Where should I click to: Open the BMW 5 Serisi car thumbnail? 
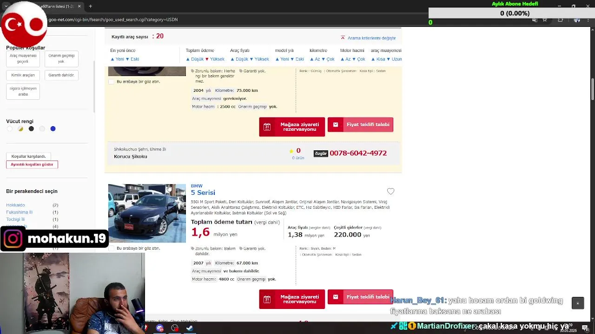click(147, 213)
